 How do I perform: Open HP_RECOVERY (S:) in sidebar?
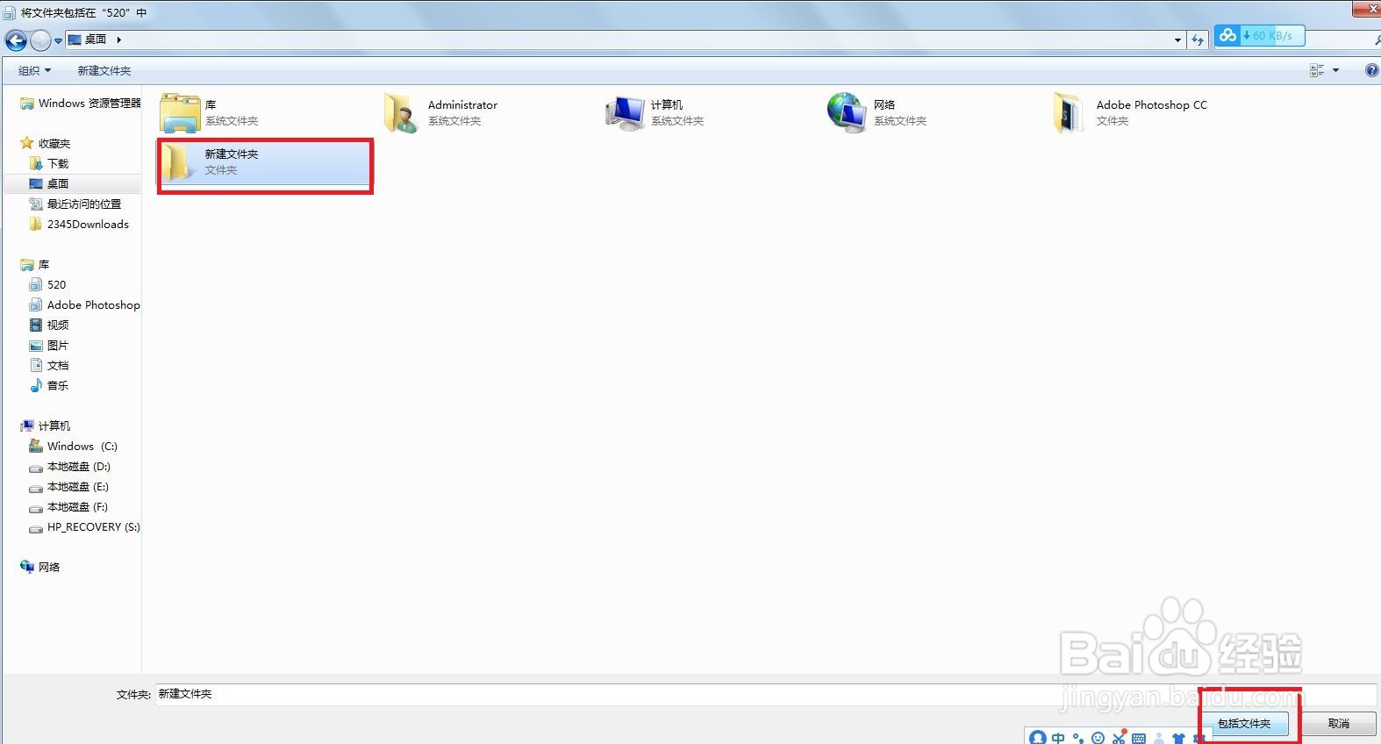pyautogui.click(x=84, y=526)
